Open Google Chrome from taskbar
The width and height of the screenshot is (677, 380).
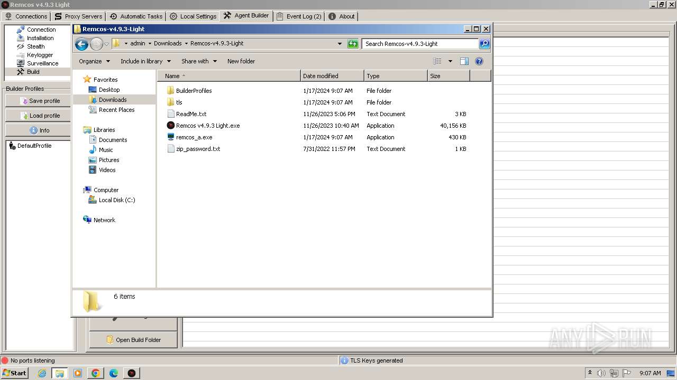(96, 373)
